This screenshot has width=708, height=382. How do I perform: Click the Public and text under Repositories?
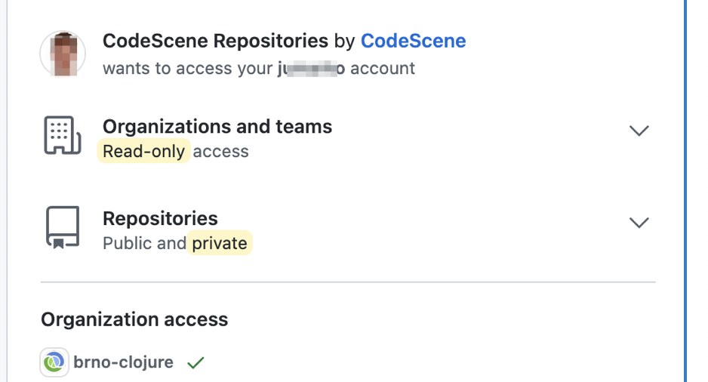pyautogui.click(x=144, y=243)
